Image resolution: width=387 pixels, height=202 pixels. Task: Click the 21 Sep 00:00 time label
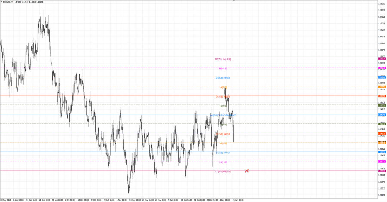pos(45,200)
